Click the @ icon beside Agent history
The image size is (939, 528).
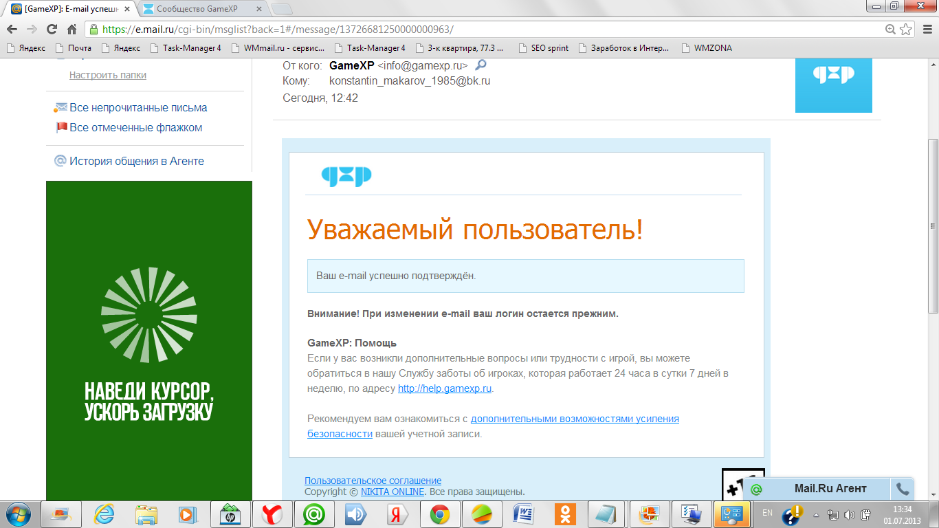tap(60, 161)
